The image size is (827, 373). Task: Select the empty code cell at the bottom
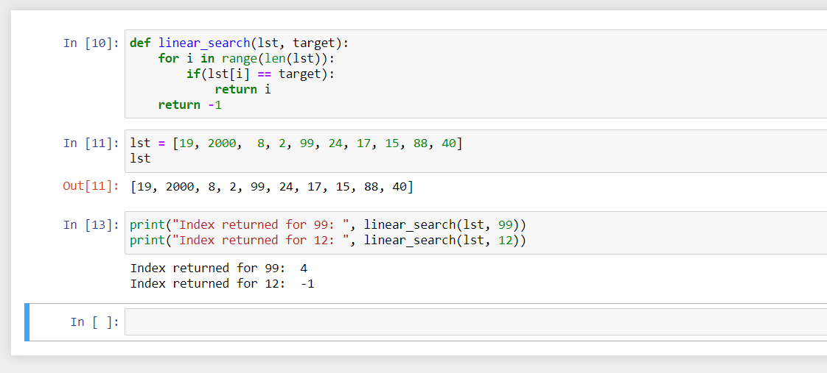click(x=475, y=322)
